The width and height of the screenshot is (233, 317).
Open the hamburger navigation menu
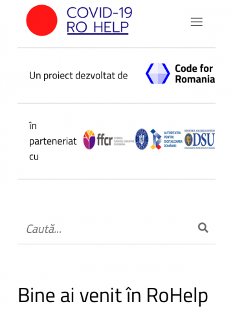197,22
